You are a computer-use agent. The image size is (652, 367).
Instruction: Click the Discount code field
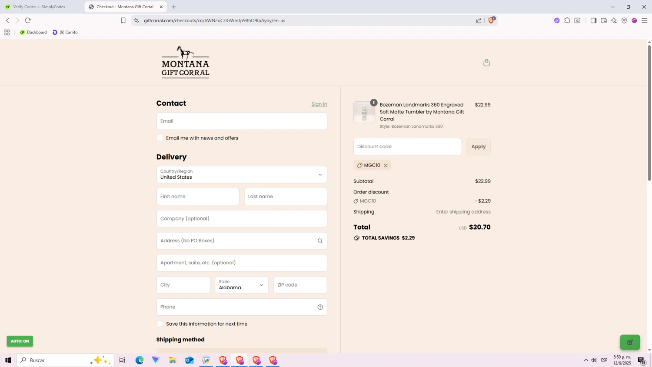[x=407, y=147]
